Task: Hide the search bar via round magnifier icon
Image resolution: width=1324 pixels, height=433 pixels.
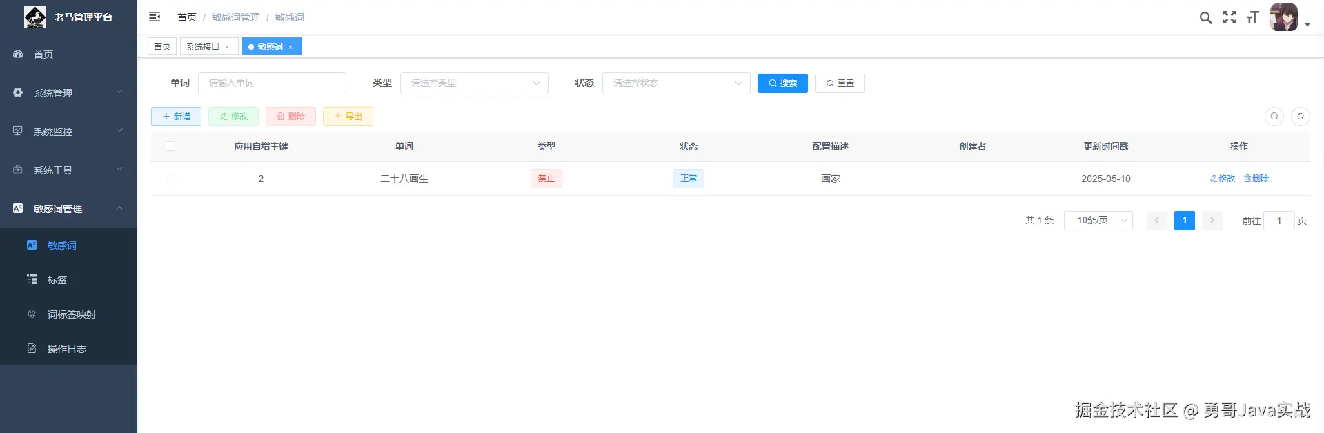Action: click(x=1274, y=117)
